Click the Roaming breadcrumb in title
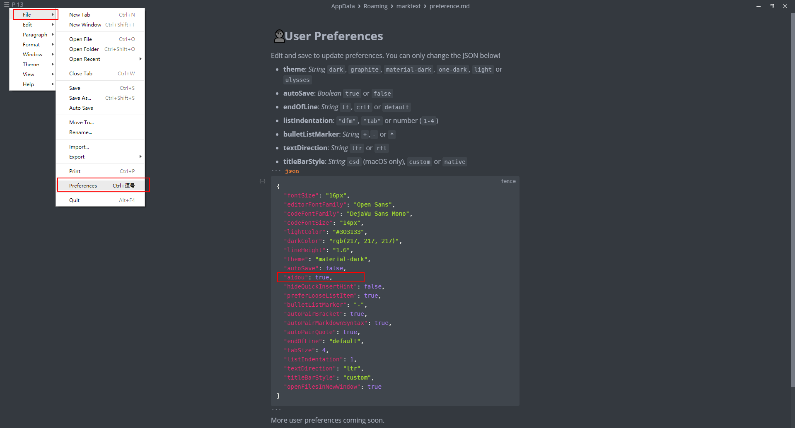Image resolution: width=795 pixels, height=428 pixels. pyautogui.click(x=375, y=6)
